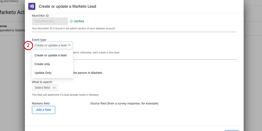Click the "What to search" label
Screen dimensions: 262x131
coord(42,82)
